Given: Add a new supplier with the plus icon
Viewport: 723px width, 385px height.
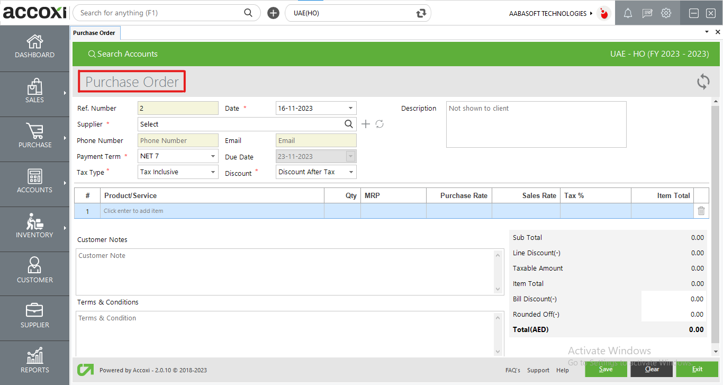Looking at the screenshot, I should [x=366, y=124].
